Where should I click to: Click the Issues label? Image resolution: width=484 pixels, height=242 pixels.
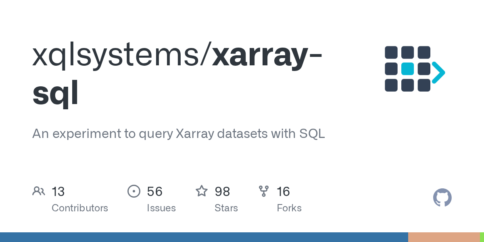coord(161,208)
